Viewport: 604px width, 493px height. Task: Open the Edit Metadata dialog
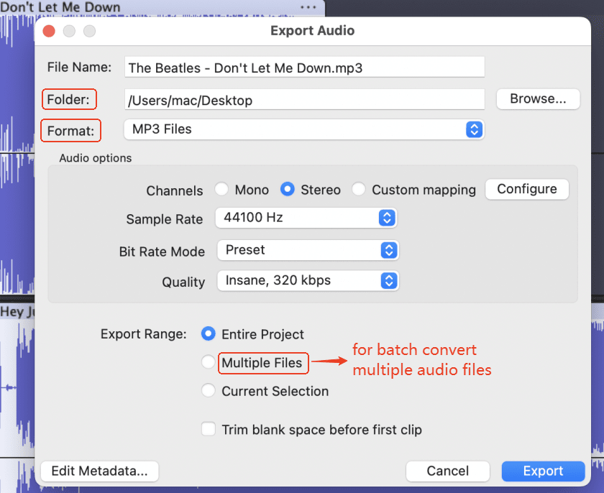(100, 471)
